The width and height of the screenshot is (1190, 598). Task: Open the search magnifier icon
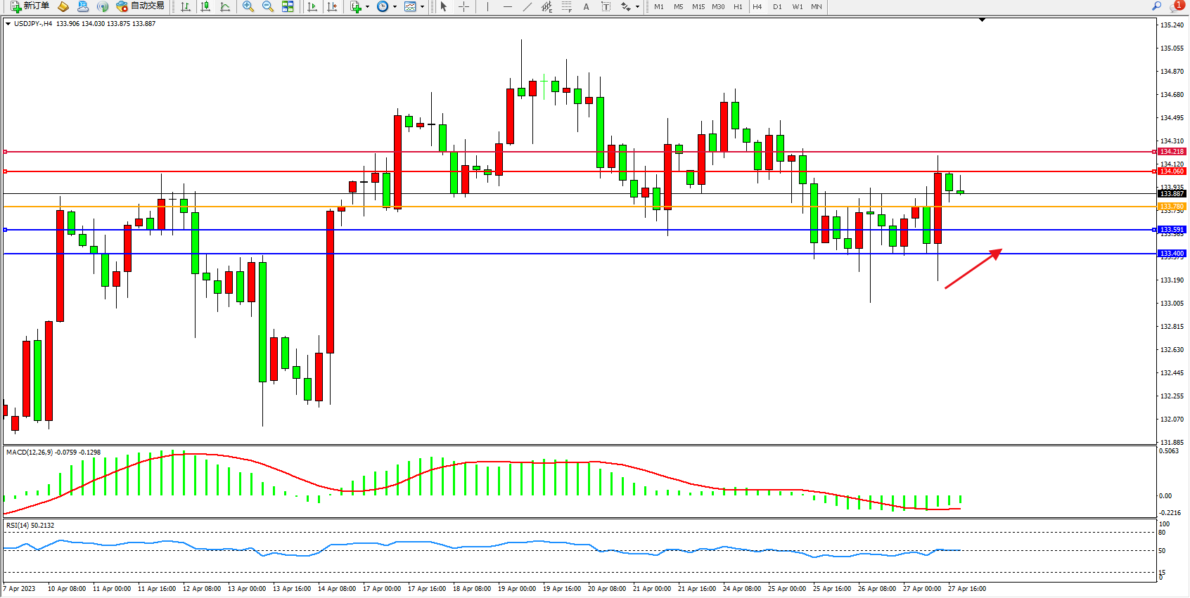point(1156,6)
